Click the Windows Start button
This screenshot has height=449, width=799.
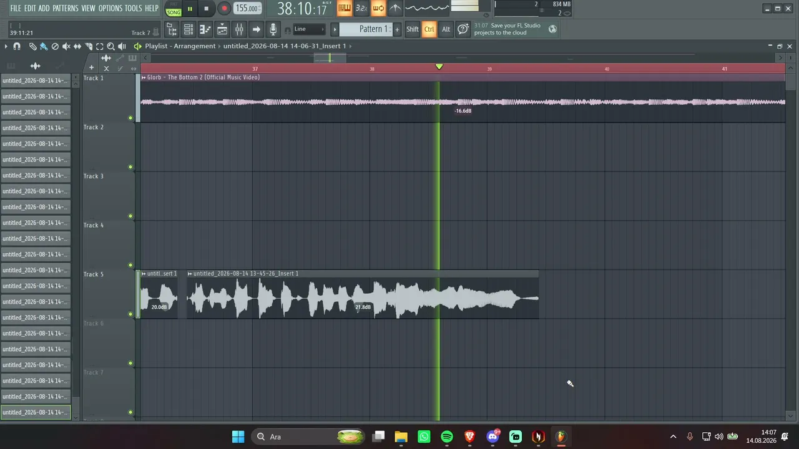[238, 437]
